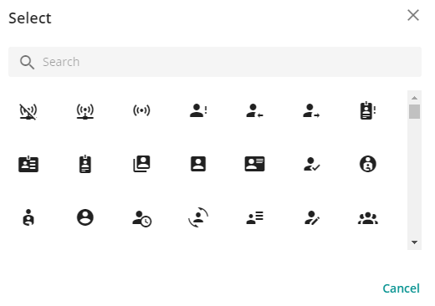Select the account alert icon with exclamation
Screen dimensions: 435x306
[x=198, y=110]
